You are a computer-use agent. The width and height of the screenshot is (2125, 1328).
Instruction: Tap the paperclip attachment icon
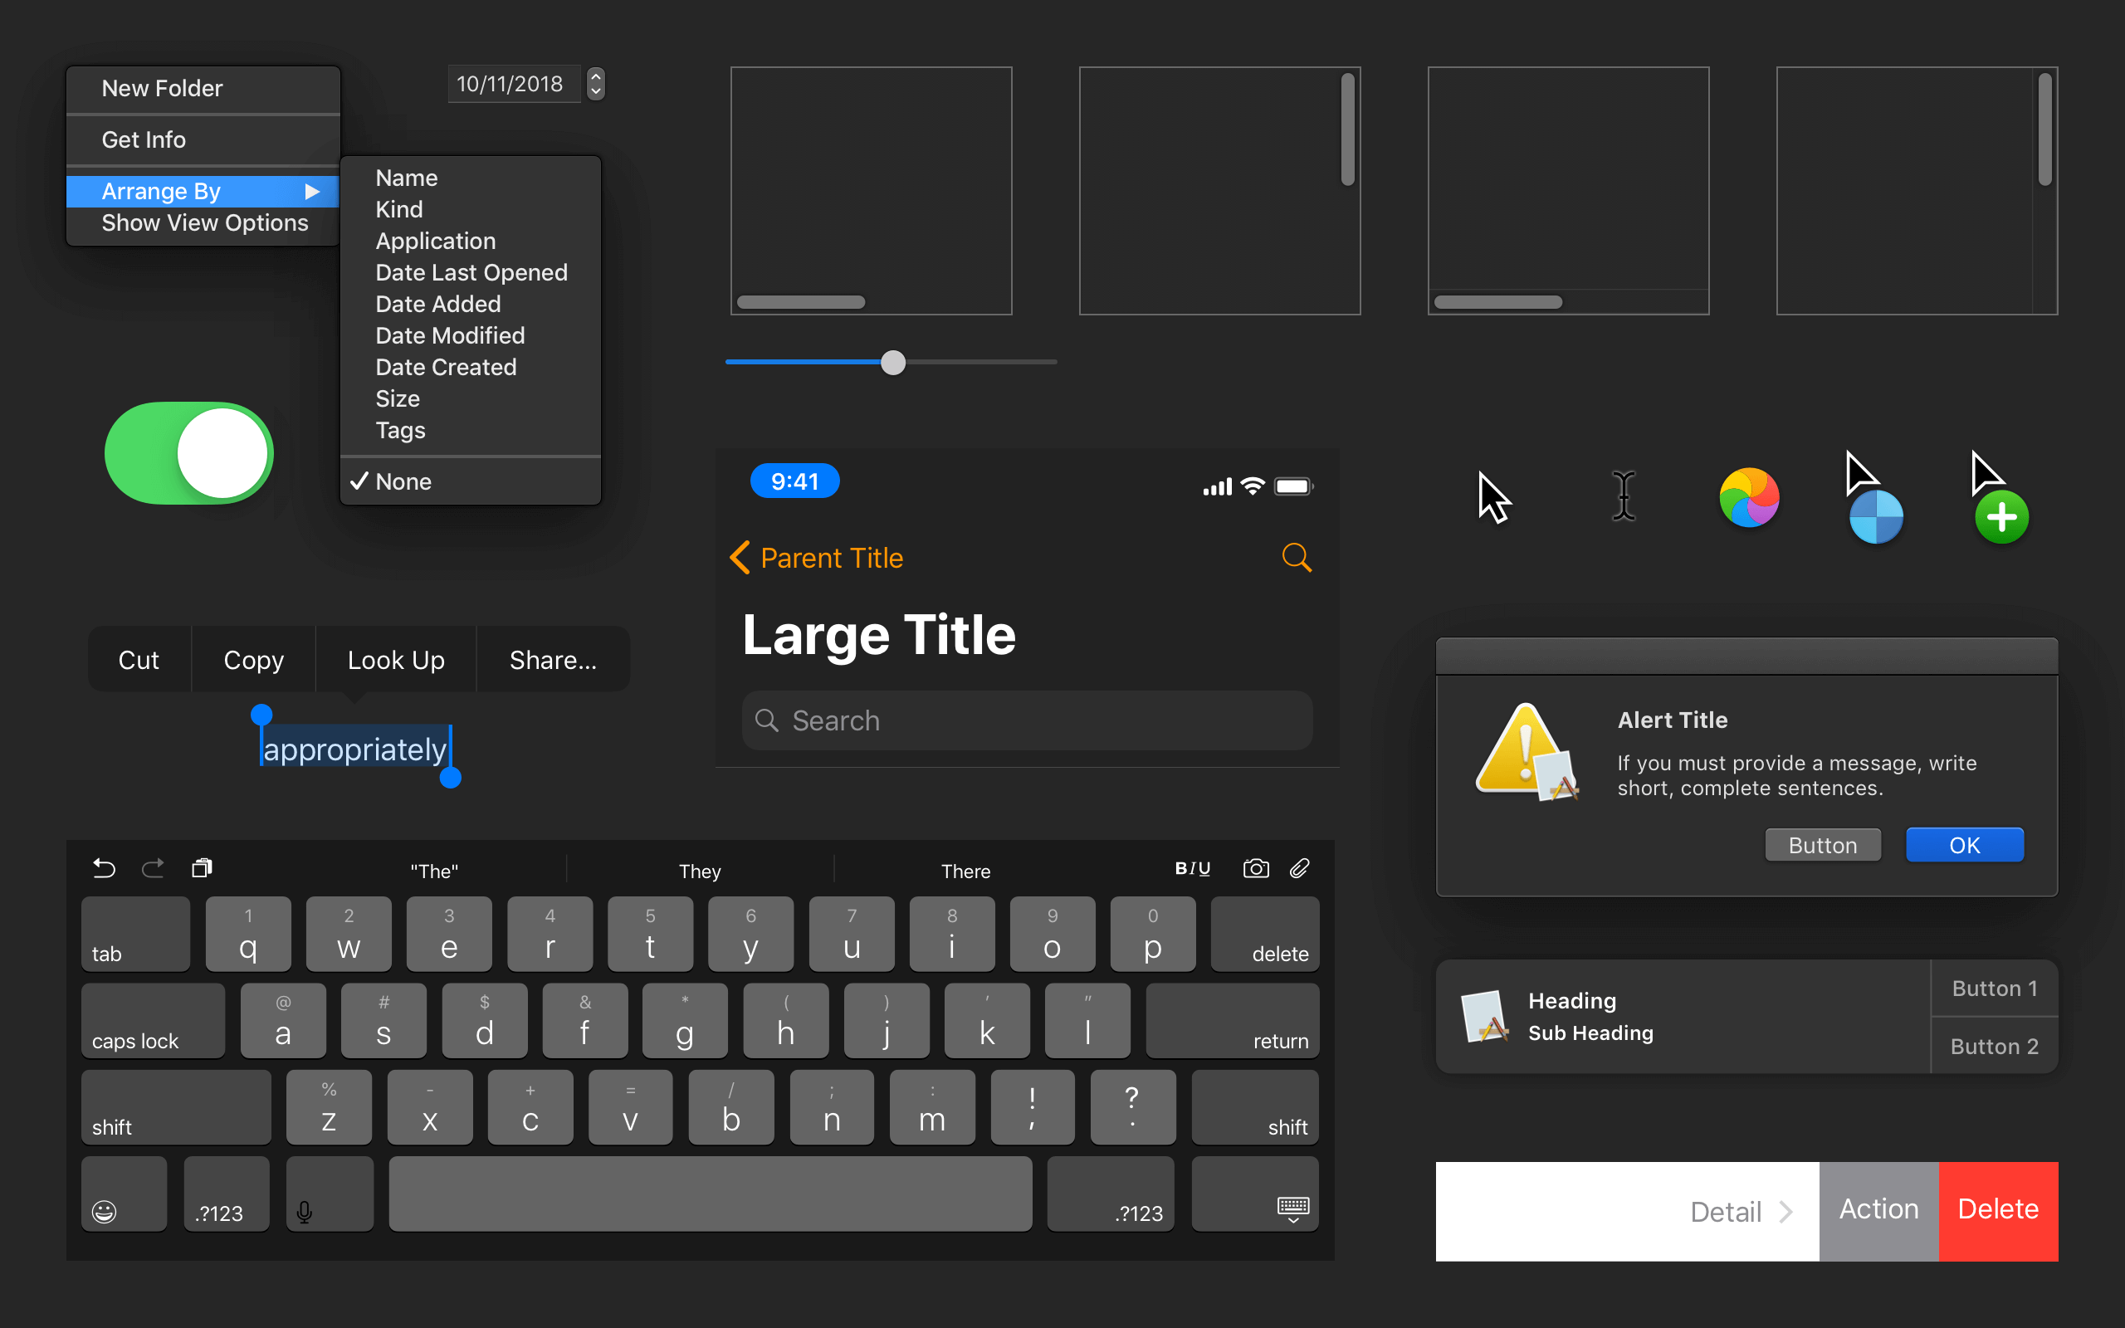tap(1300, 869)
